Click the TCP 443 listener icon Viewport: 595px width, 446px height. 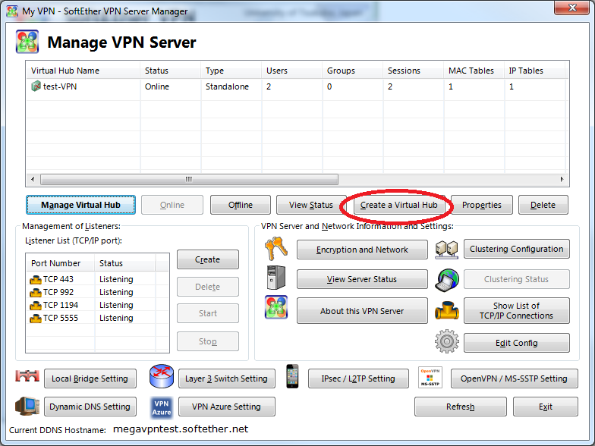(x=35, y=279)
